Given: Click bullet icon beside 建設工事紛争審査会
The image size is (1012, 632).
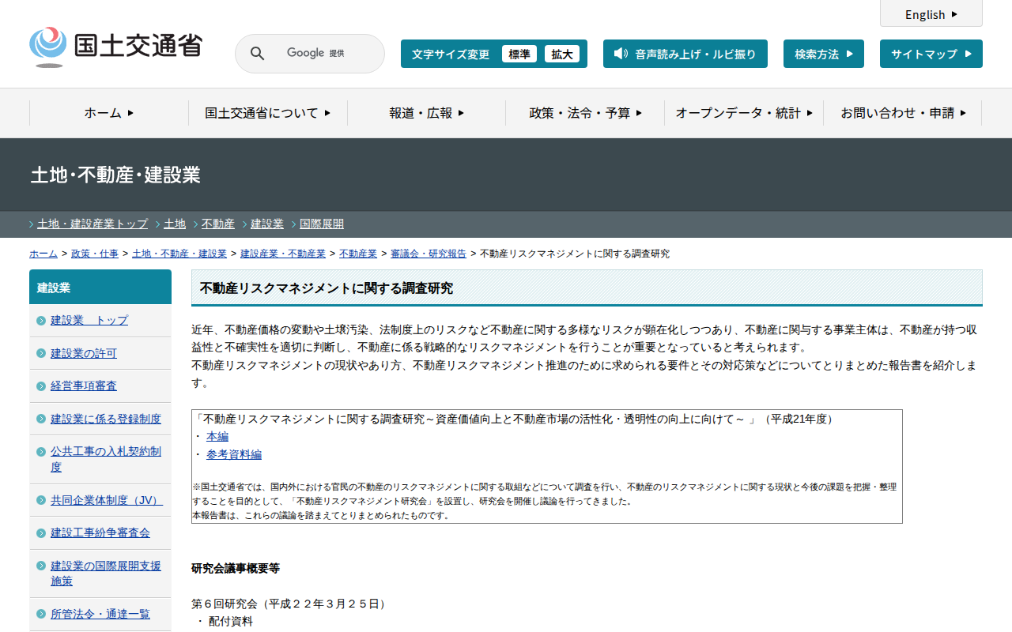Looking at the screenshot, I should click(41, 533).
